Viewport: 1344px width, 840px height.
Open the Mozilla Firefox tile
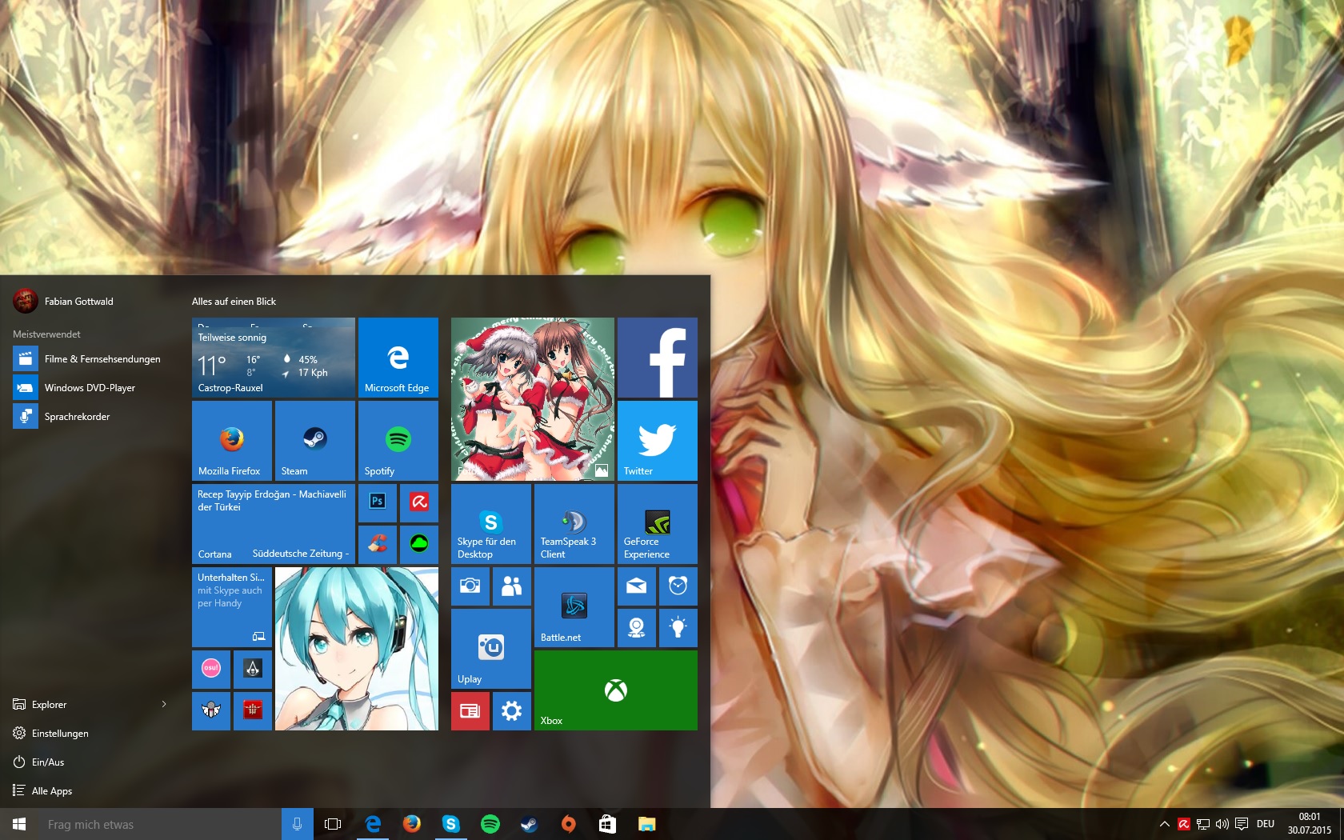coord(231,440)
